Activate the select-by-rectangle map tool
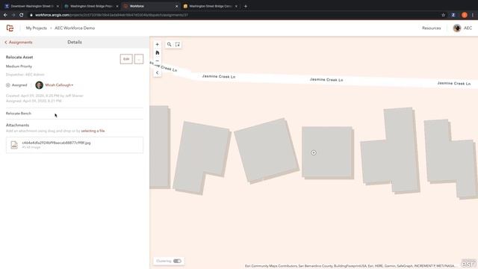 pos(178,45)
